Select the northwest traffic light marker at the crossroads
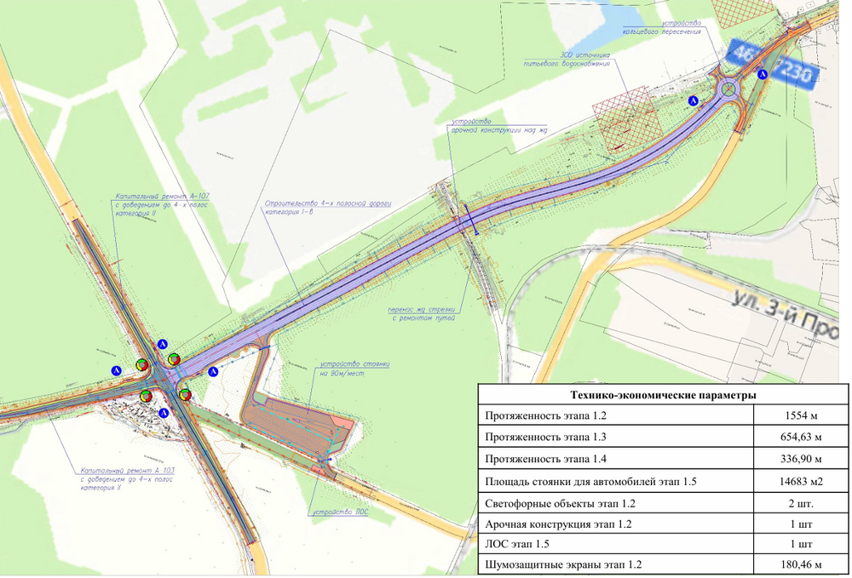The width and height of the screenshot is (852, 578). coord(141,364)
